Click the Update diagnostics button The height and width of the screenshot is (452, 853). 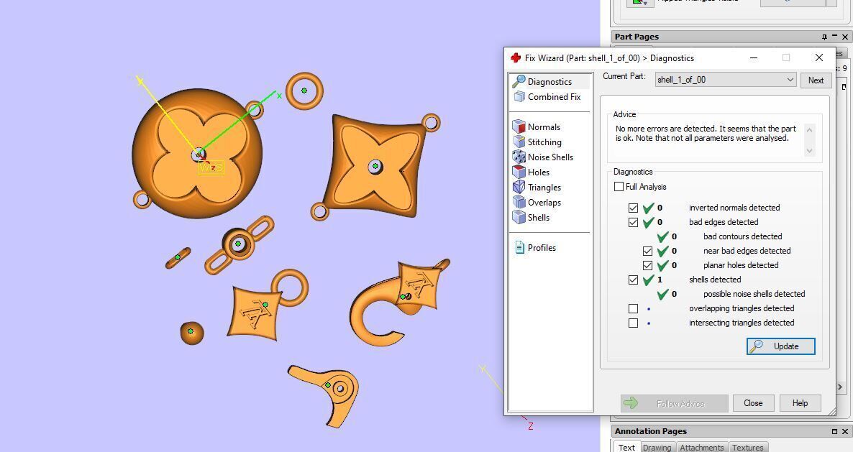[780, 346]
